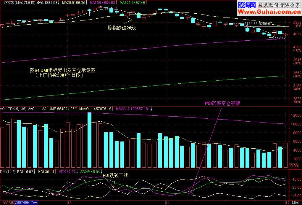Click the tallest cyan volume bar
Image resolution: width=302 pixels, height=205 pixels.
pos(89,140)
